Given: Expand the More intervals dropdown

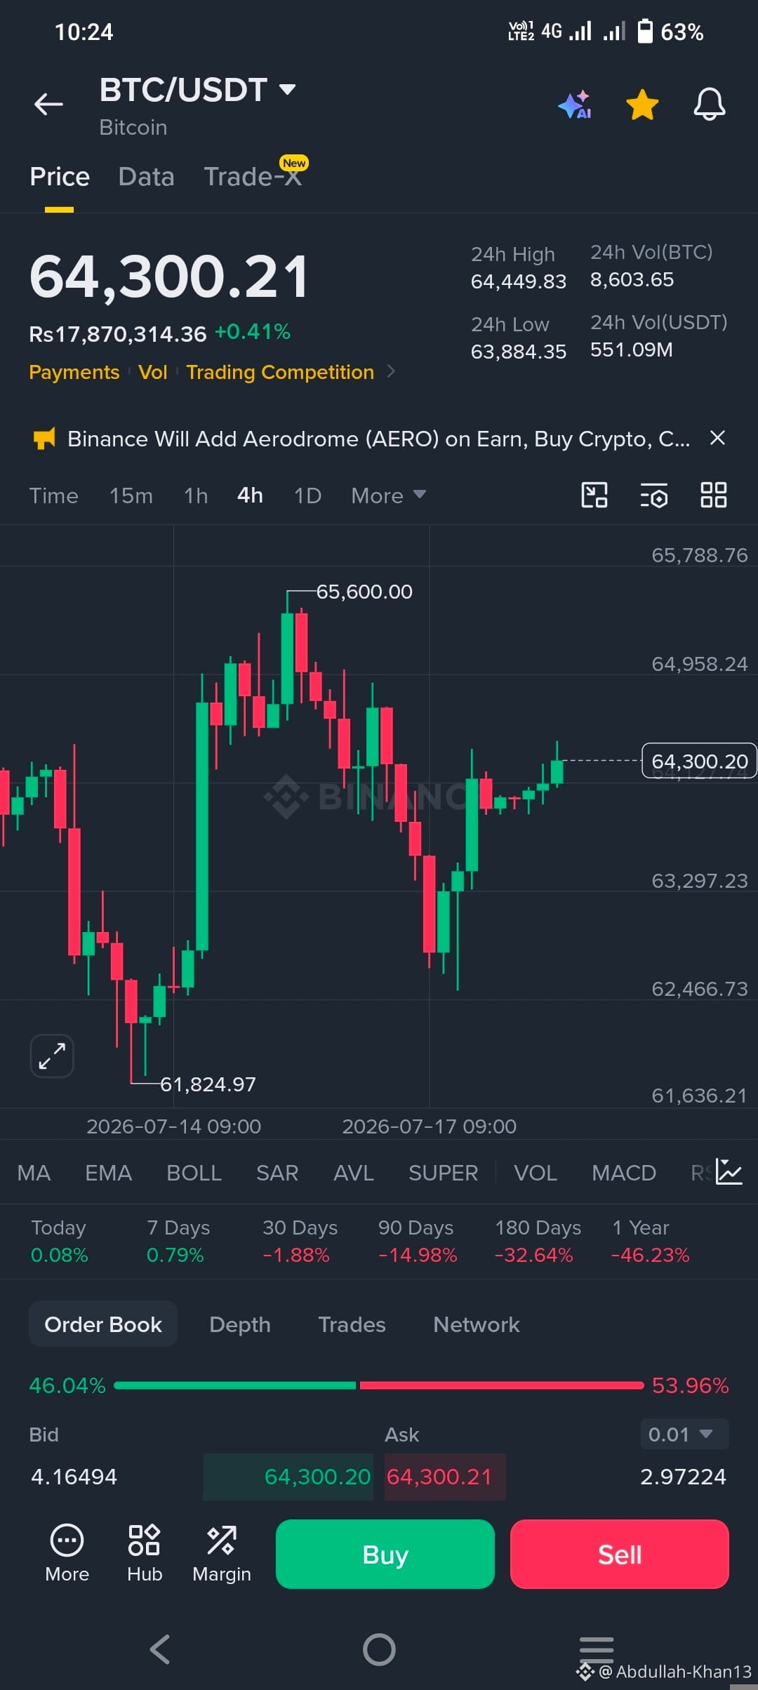Looking at the screenshot, I should [x=388, y=495].
